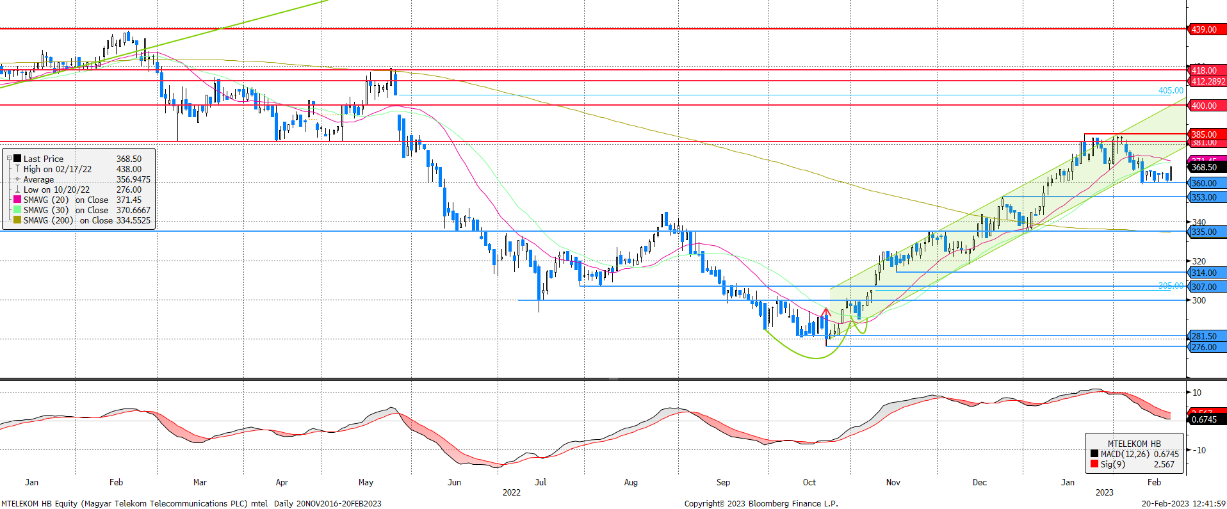Click the cyan 405.00 line label

(x=1171, y=90)
